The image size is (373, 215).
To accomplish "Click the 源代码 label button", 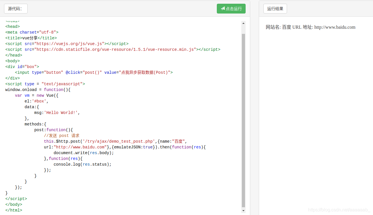I will pyautogui.click(x=16, y=9).
